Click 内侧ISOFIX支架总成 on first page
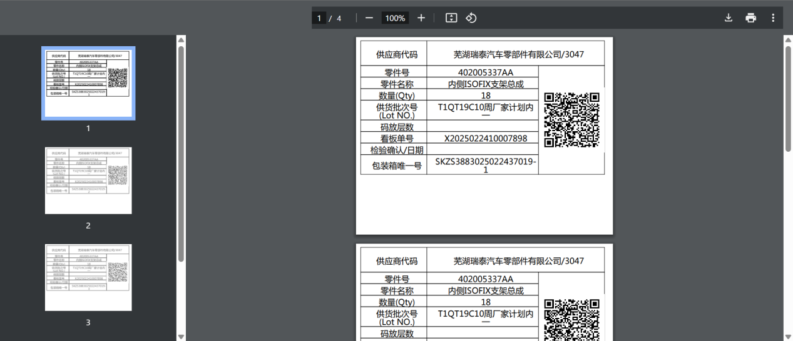Screen dimensions: 793x341 [x=486, y=84]
